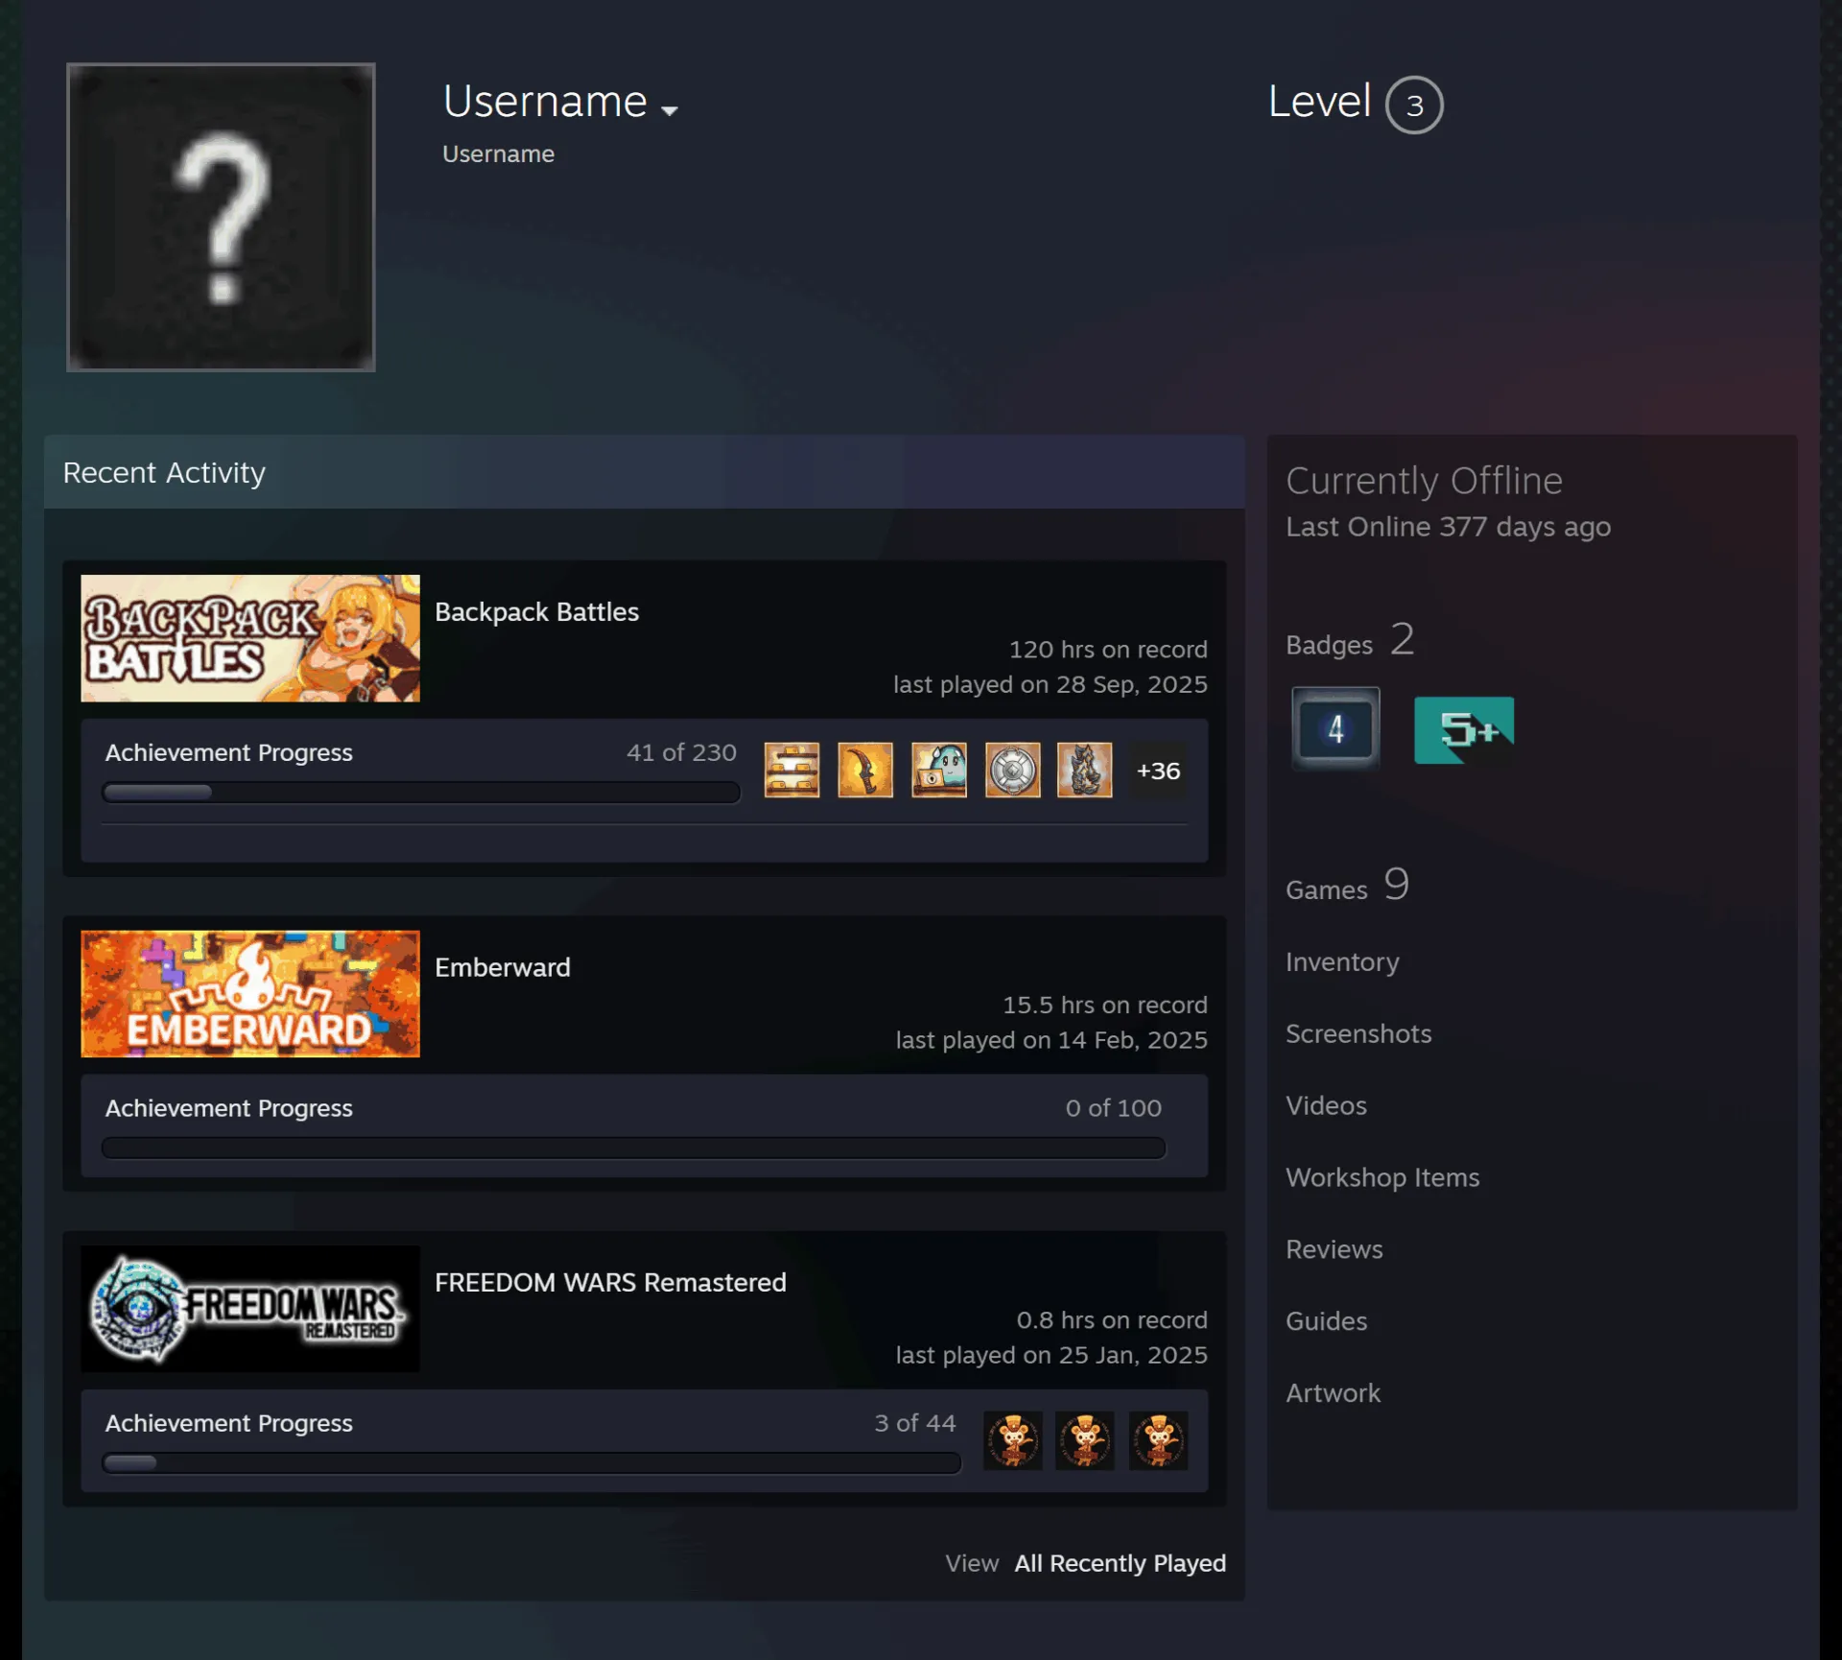Image resolution: width=1842 pixels, height=1660 pixels.
Task: Open the Workshop Items link
Action: pos(1382,1177)
